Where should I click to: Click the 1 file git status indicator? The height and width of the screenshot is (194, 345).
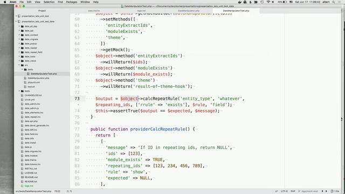[x=335, y=191]
